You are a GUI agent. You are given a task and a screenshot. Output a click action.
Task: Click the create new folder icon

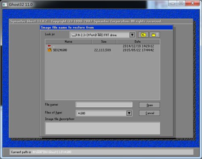coord(155,35)
